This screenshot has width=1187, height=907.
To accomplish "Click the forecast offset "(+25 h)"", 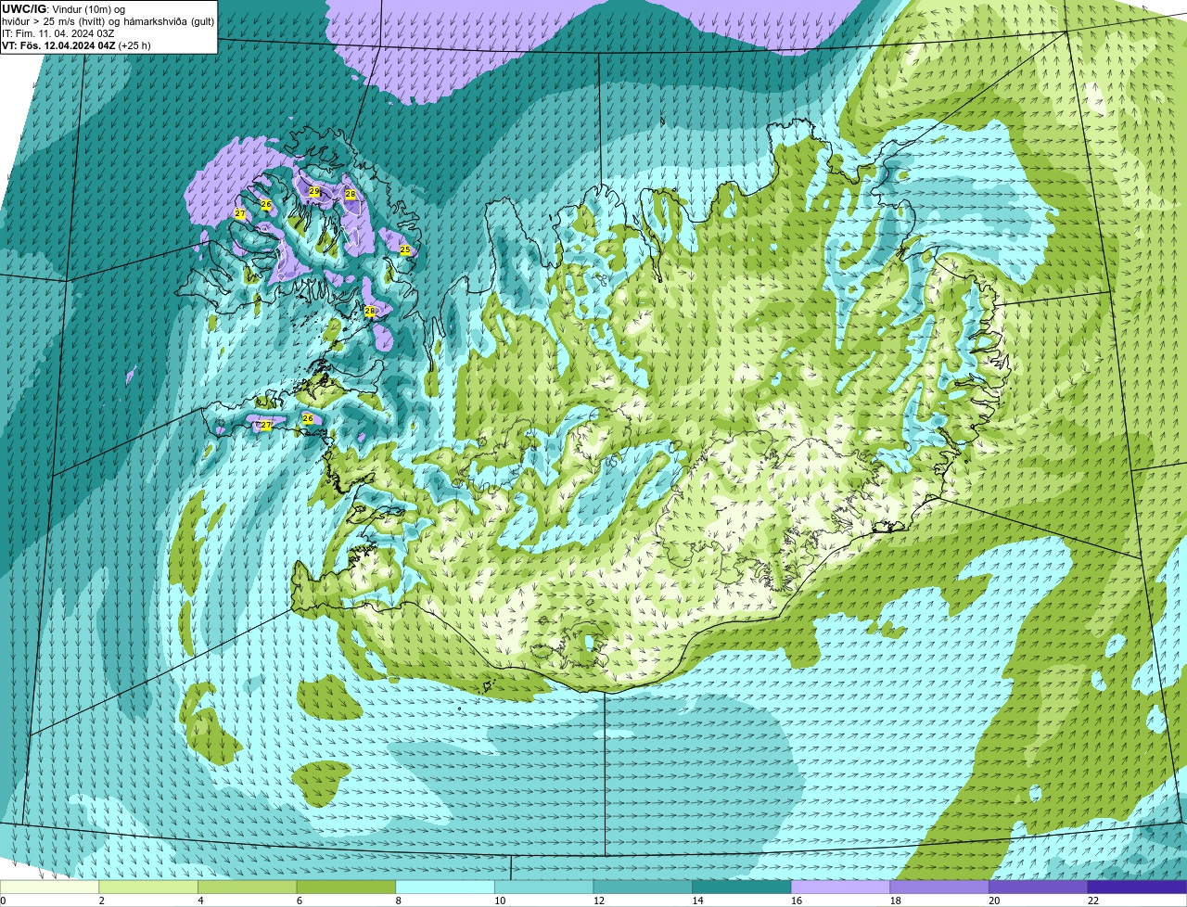I will [x=134, y=45].
